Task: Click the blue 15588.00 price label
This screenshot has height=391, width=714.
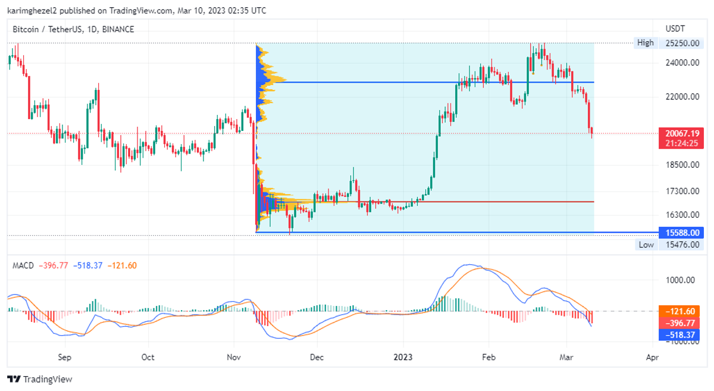Action: coord(681,233)
